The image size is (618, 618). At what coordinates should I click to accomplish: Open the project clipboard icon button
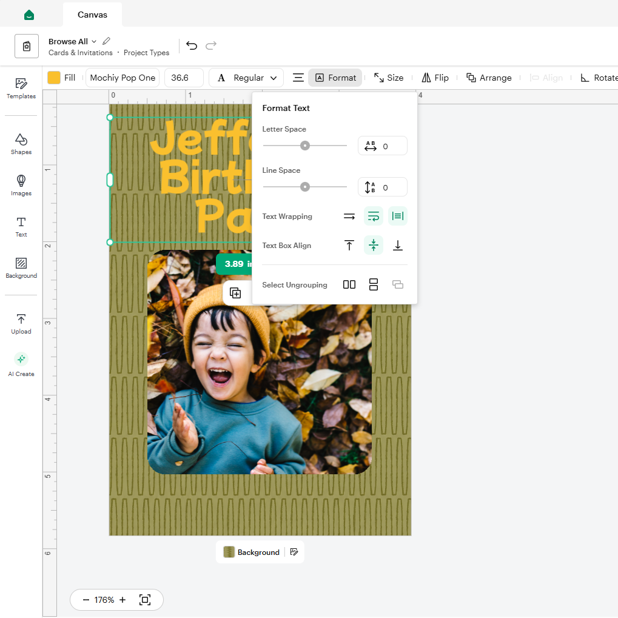[x=27, y=46]
